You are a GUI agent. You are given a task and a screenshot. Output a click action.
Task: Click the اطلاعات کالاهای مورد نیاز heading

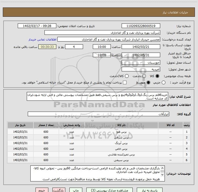coord(172,105)
